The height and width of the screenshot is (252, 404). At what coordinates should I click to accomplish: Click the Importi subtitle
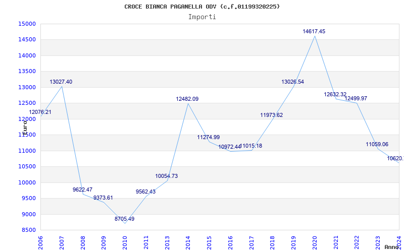point(202,17)
